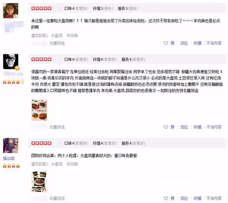
Task: Click the gold V verified badge icon
Action: [x=17, y=68]
